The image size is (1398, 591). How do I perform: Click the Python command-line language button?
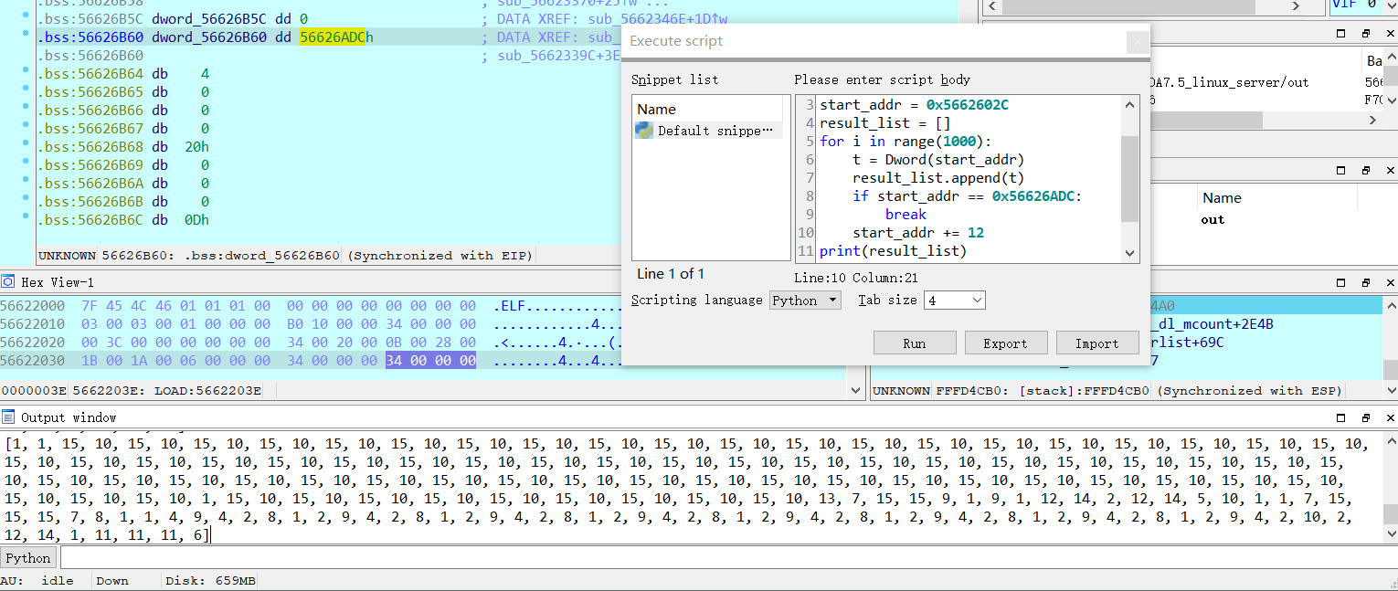29,558
